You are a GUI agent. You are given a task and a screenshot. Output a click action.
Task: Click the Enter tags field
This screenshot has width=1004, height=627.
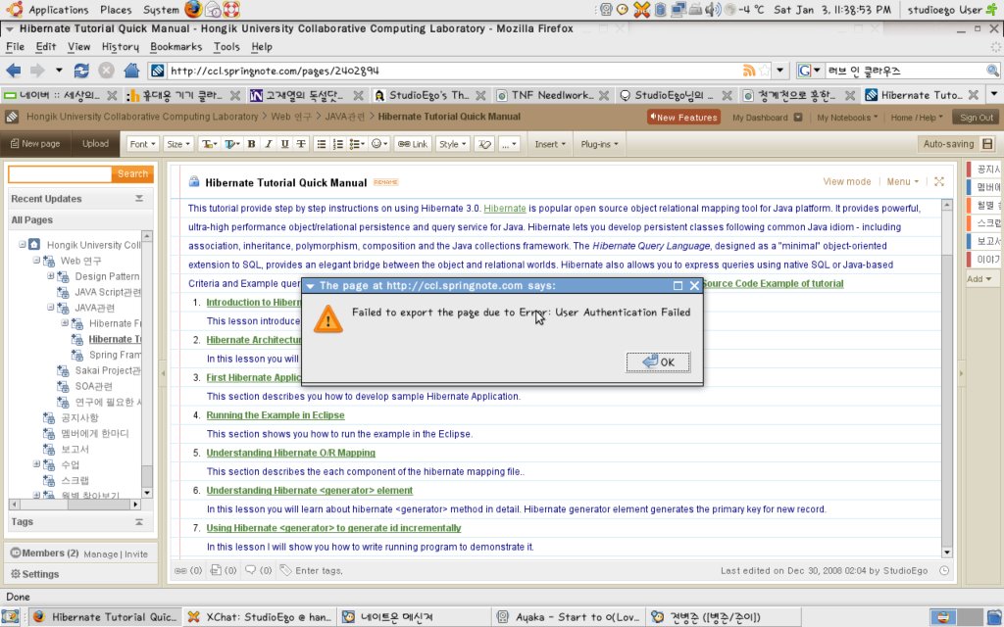[x=319, y=571]
